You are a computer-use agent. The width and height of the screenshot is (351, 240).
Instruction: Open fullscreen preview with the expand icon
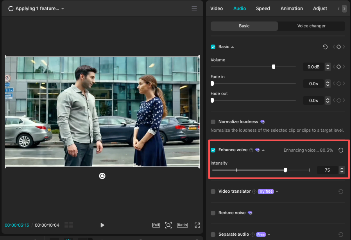pyautogui.click(x=197, y=225)
